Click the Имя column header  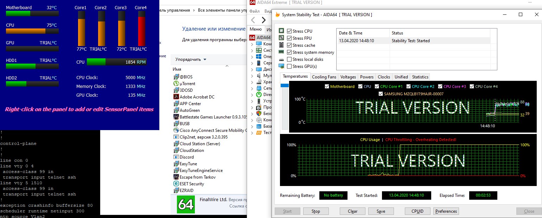click(178, 69)
